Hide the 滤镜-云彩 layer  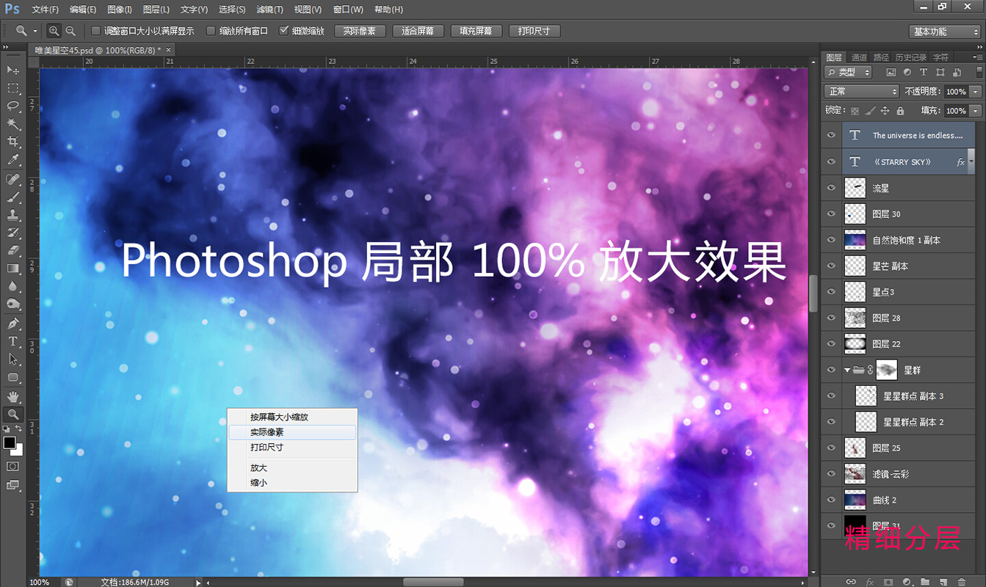tap(831, 474)
